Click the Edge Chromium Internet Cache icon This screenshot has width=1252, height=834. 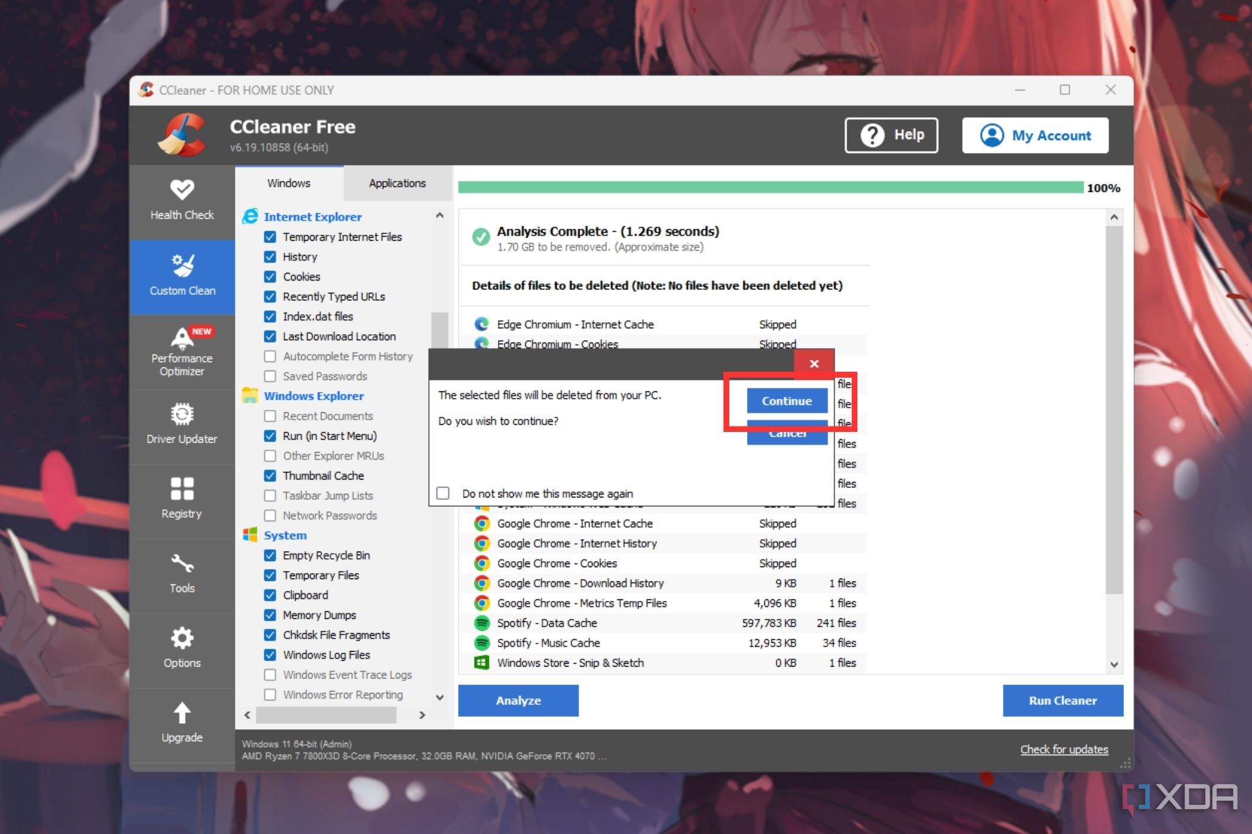pos(482,324)
